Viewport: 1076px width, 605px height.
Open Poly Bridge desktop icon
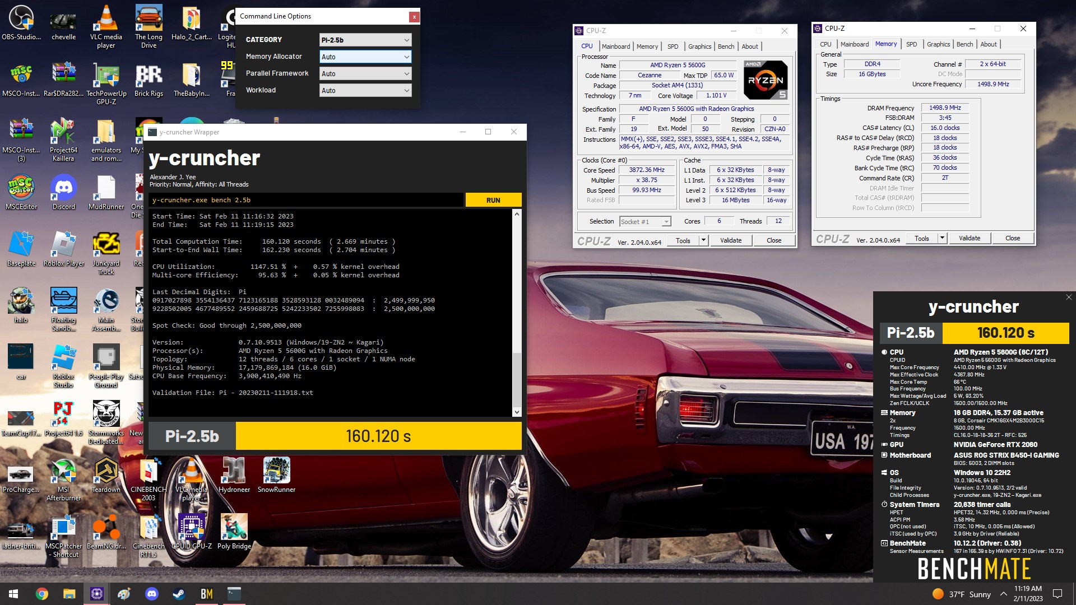tap(234, 532)
